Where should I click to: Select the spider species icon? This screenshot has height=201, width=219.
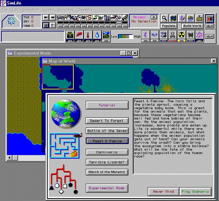[84, 18]
